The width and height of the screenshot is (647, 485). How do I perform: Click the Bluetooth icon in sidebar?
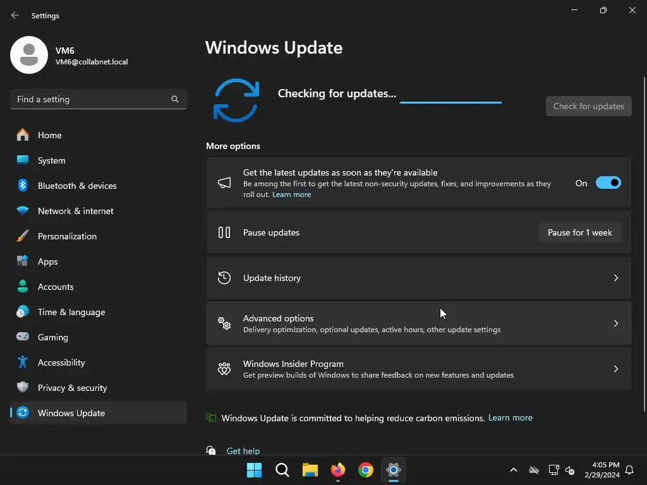pos(23,185)
